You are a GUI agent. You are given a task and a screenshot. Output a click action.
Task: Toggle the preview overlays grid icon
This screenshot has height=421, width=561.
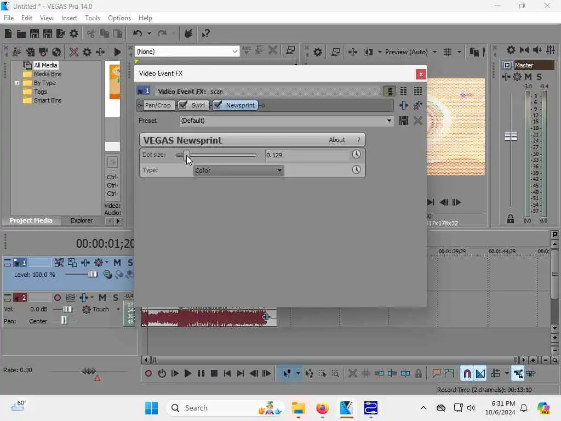coord(447,52)
